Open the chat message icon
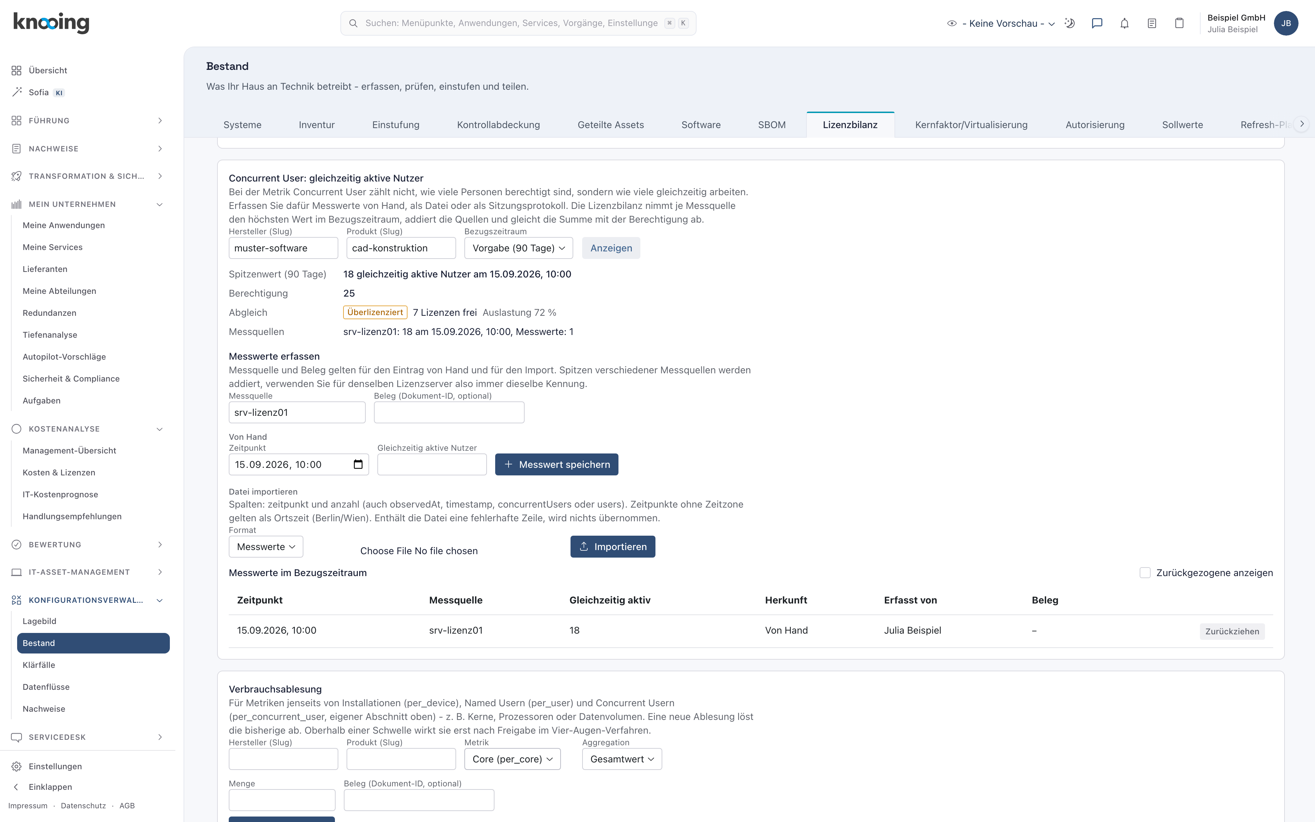The height and width of the screenshot is (822, 1315). (1097, 23)
